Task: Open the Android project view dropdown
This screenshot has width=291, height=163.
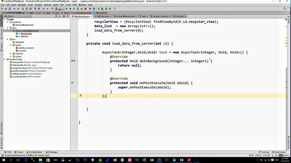Action: click(x=18, y=16)
